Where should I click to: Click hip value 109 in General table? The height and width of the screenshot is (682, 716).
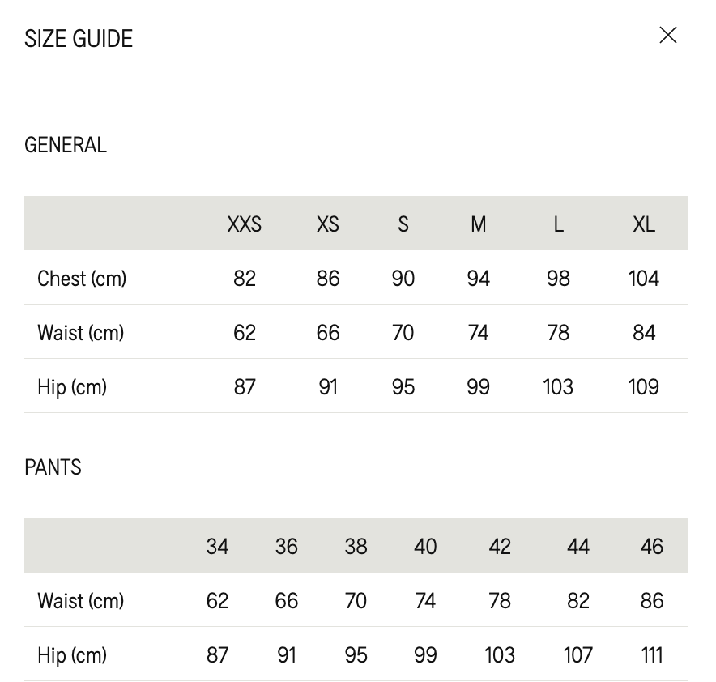point(644,387)
